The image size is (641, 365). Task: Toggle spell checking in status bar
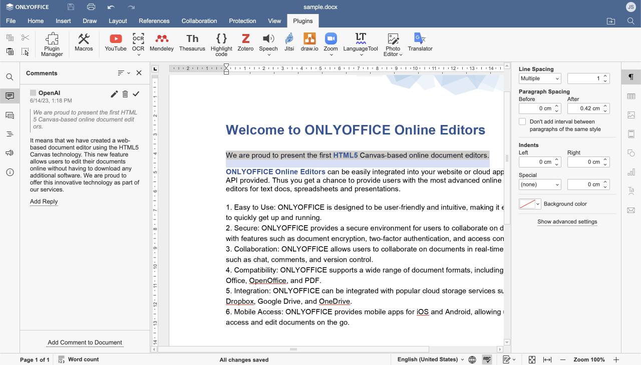click(487, 359)
